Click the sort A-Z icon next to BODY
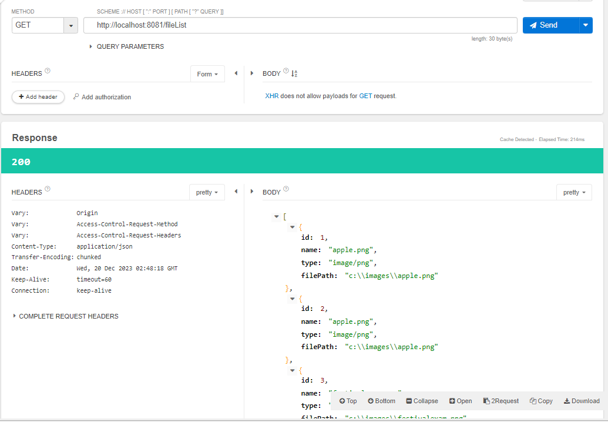Image resolution: width=608 pixels, height=422 pixels. point(294,73)
